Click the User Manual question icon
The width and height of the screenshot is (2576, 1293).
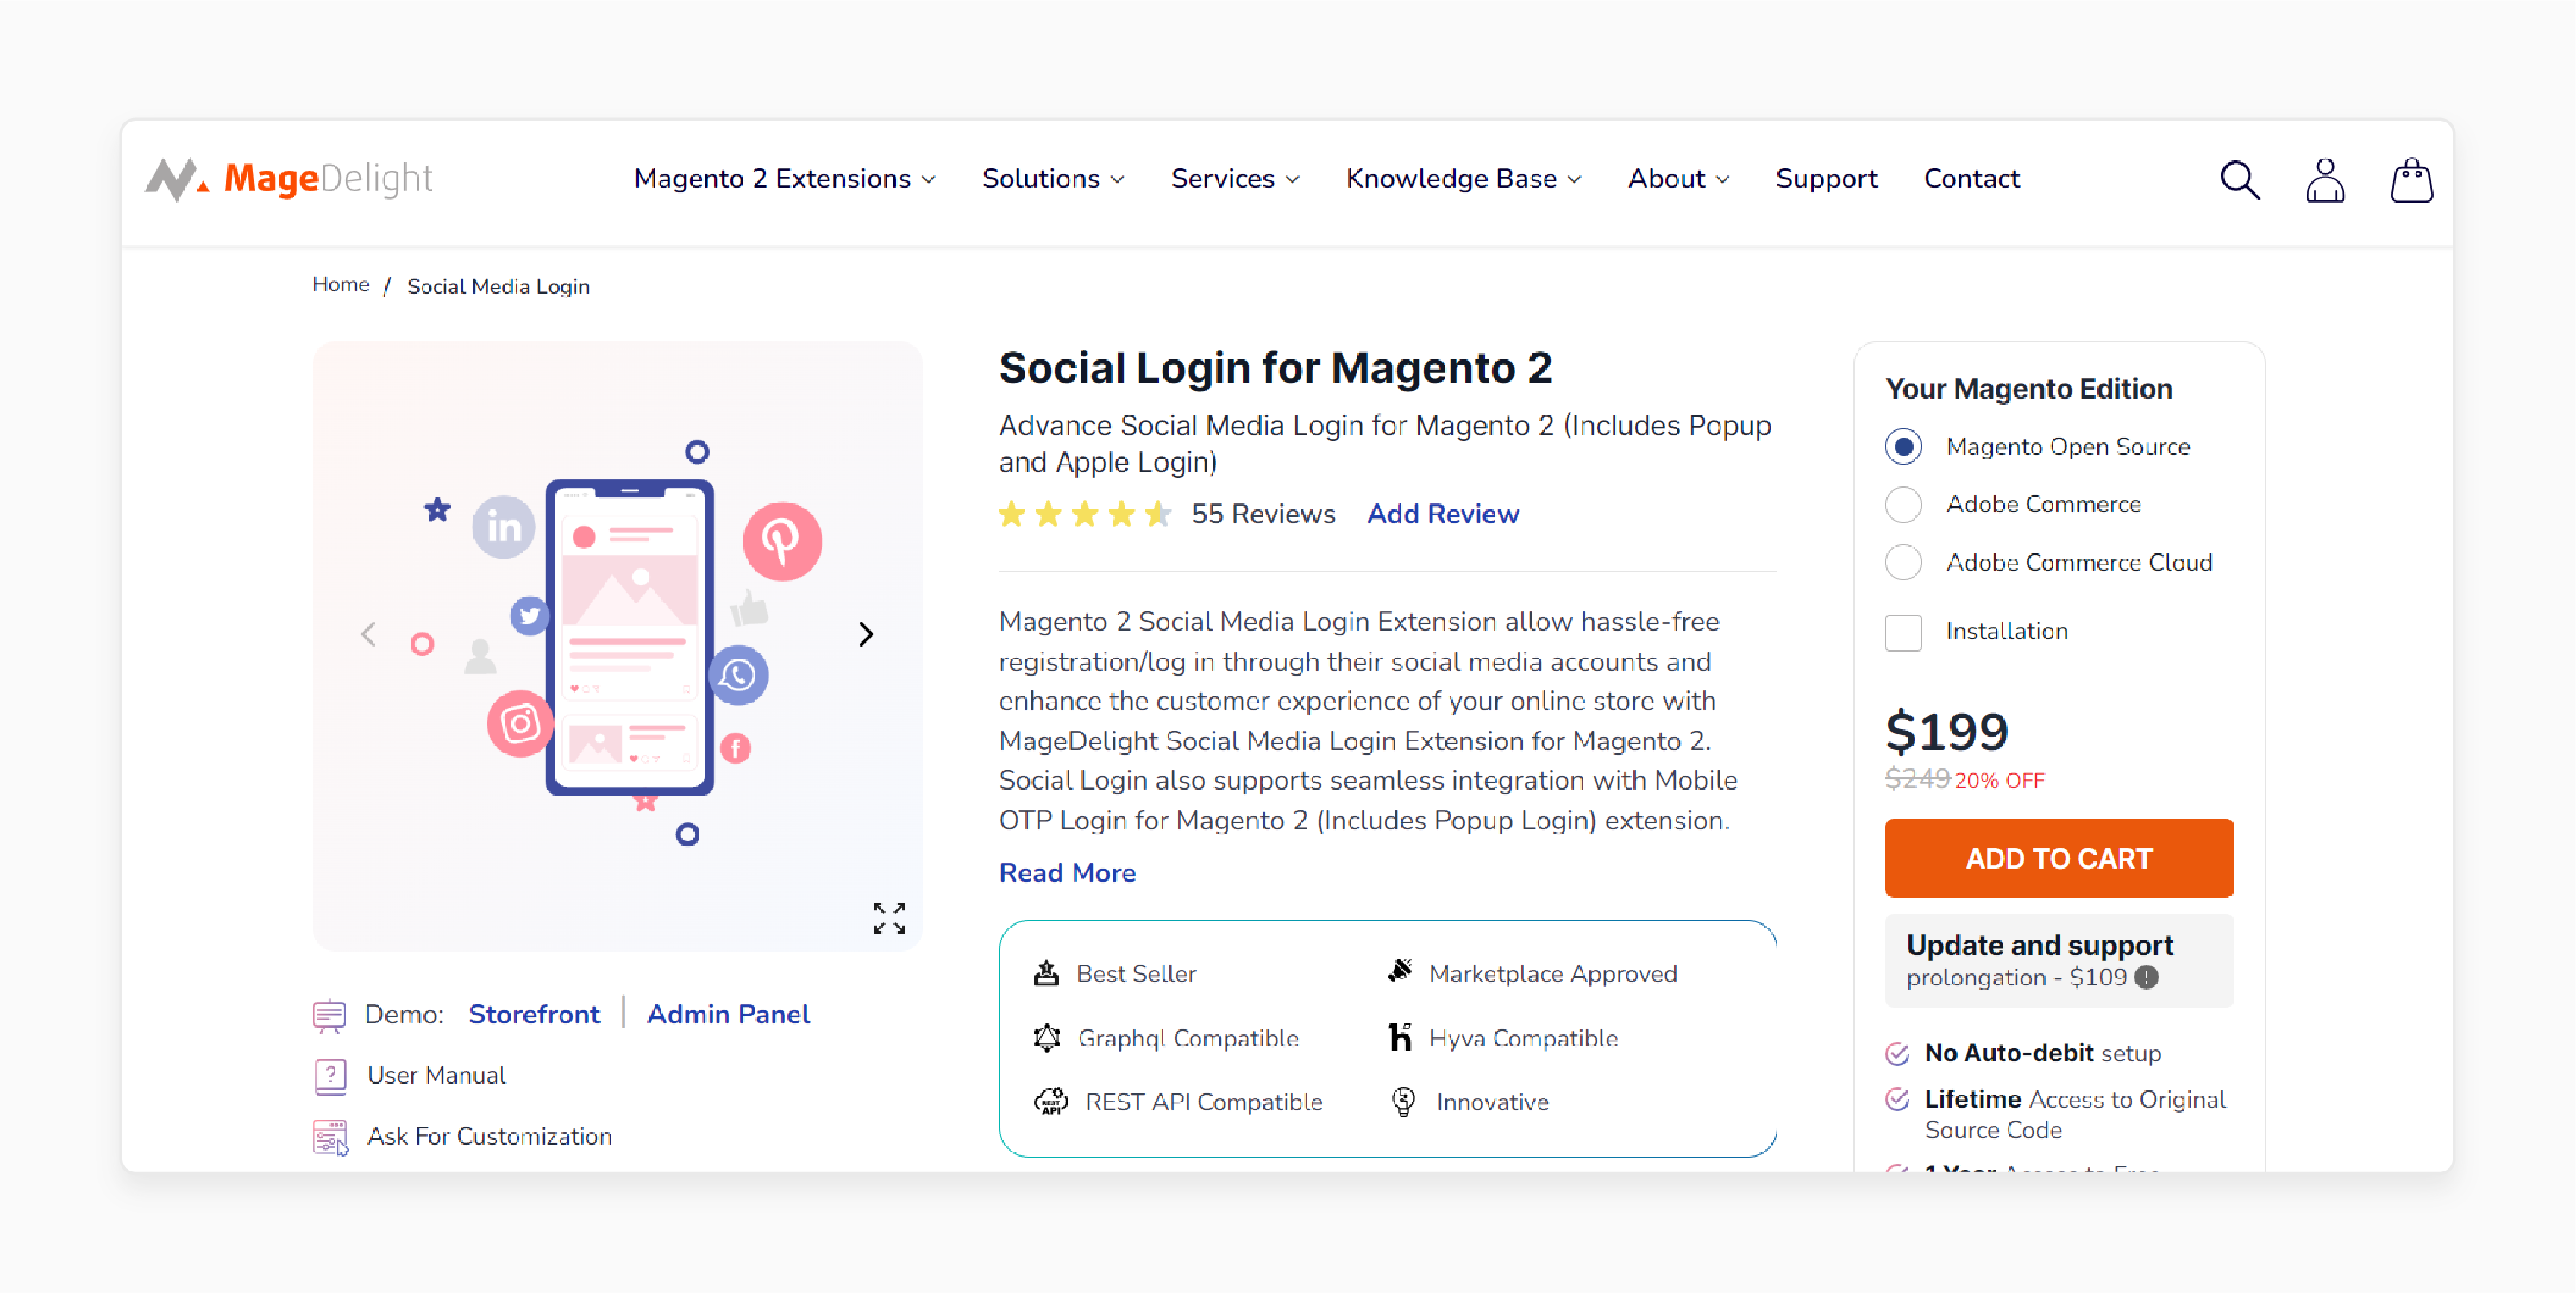(330, 1076)
